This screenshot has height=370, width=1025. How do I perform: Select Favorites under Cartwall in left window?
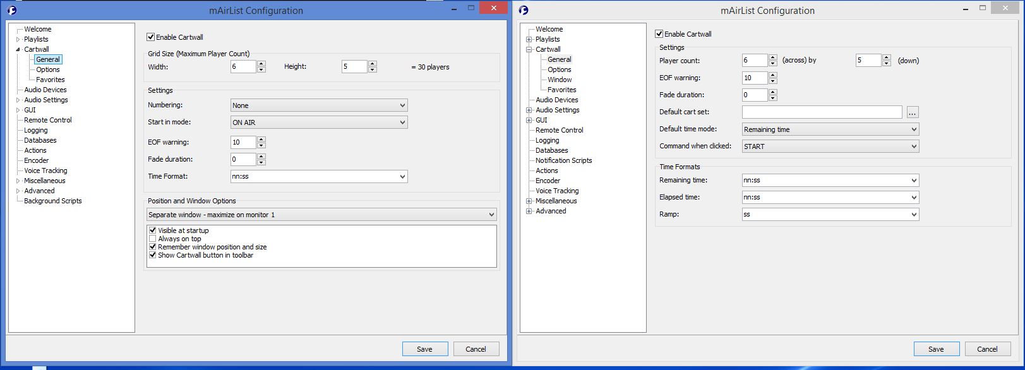point(51,80)
